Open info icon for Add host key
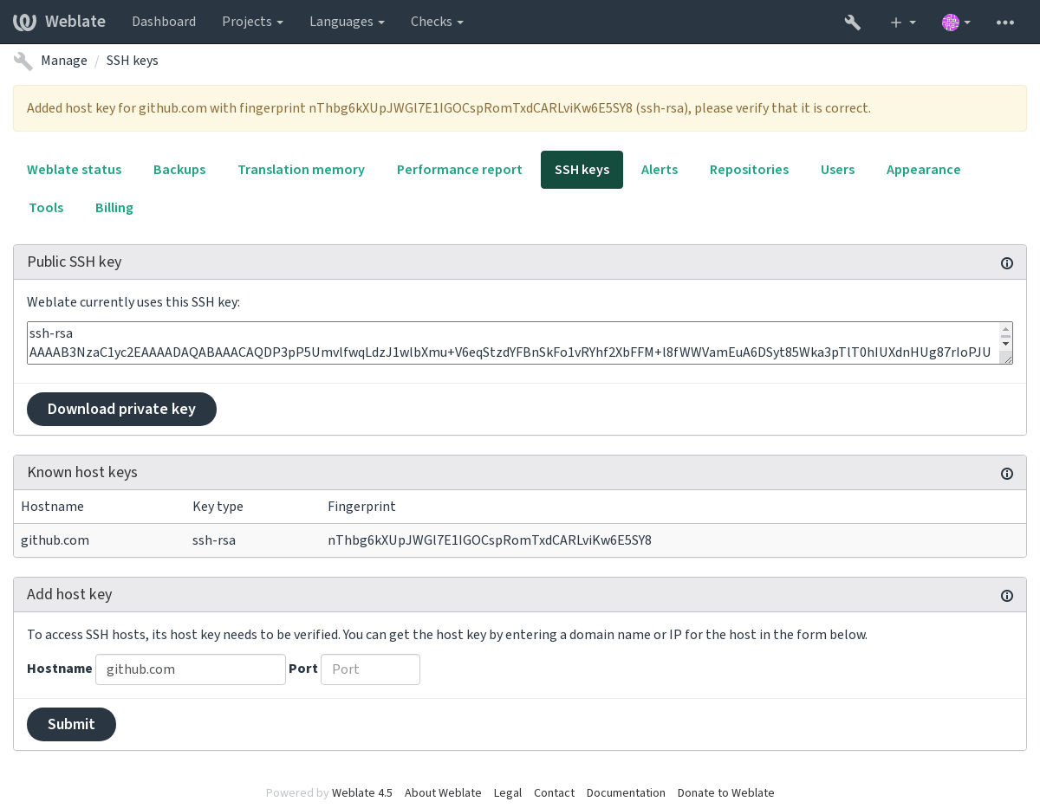 click(x=1007, y=596)
